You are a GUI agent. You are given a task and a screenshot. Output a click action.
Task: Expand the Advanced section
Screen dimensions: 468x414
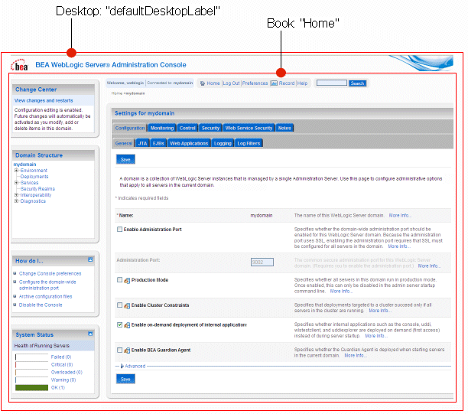[133, 367]
